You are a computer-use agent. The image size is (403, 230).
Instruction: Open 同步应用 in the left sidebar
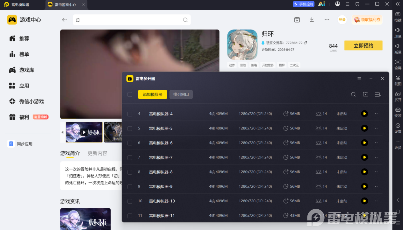pos(20,144)
